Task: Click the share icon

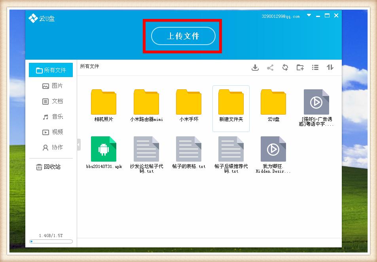Action: [x=270, y=68]
